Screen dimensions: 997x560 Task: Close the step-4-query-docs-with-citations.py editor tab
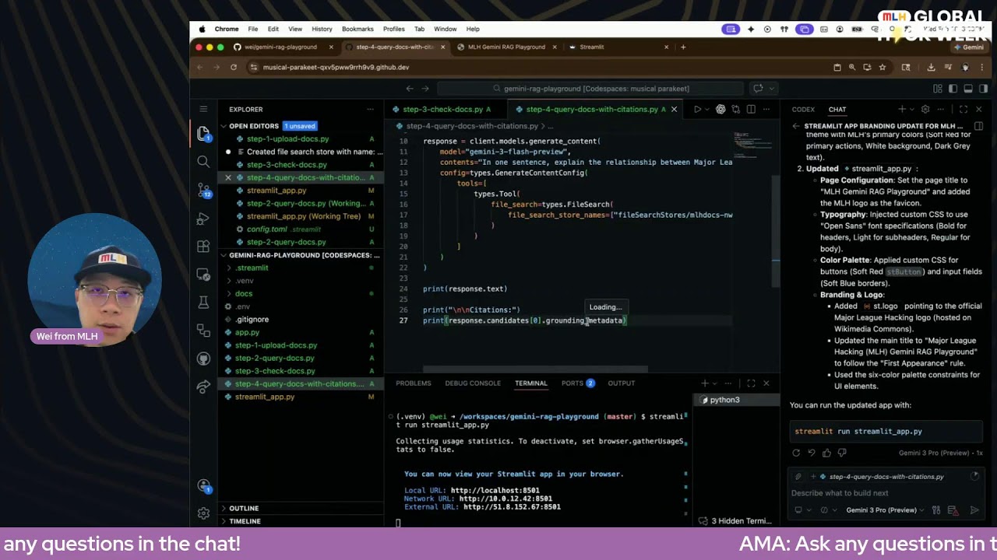point(675,110)
